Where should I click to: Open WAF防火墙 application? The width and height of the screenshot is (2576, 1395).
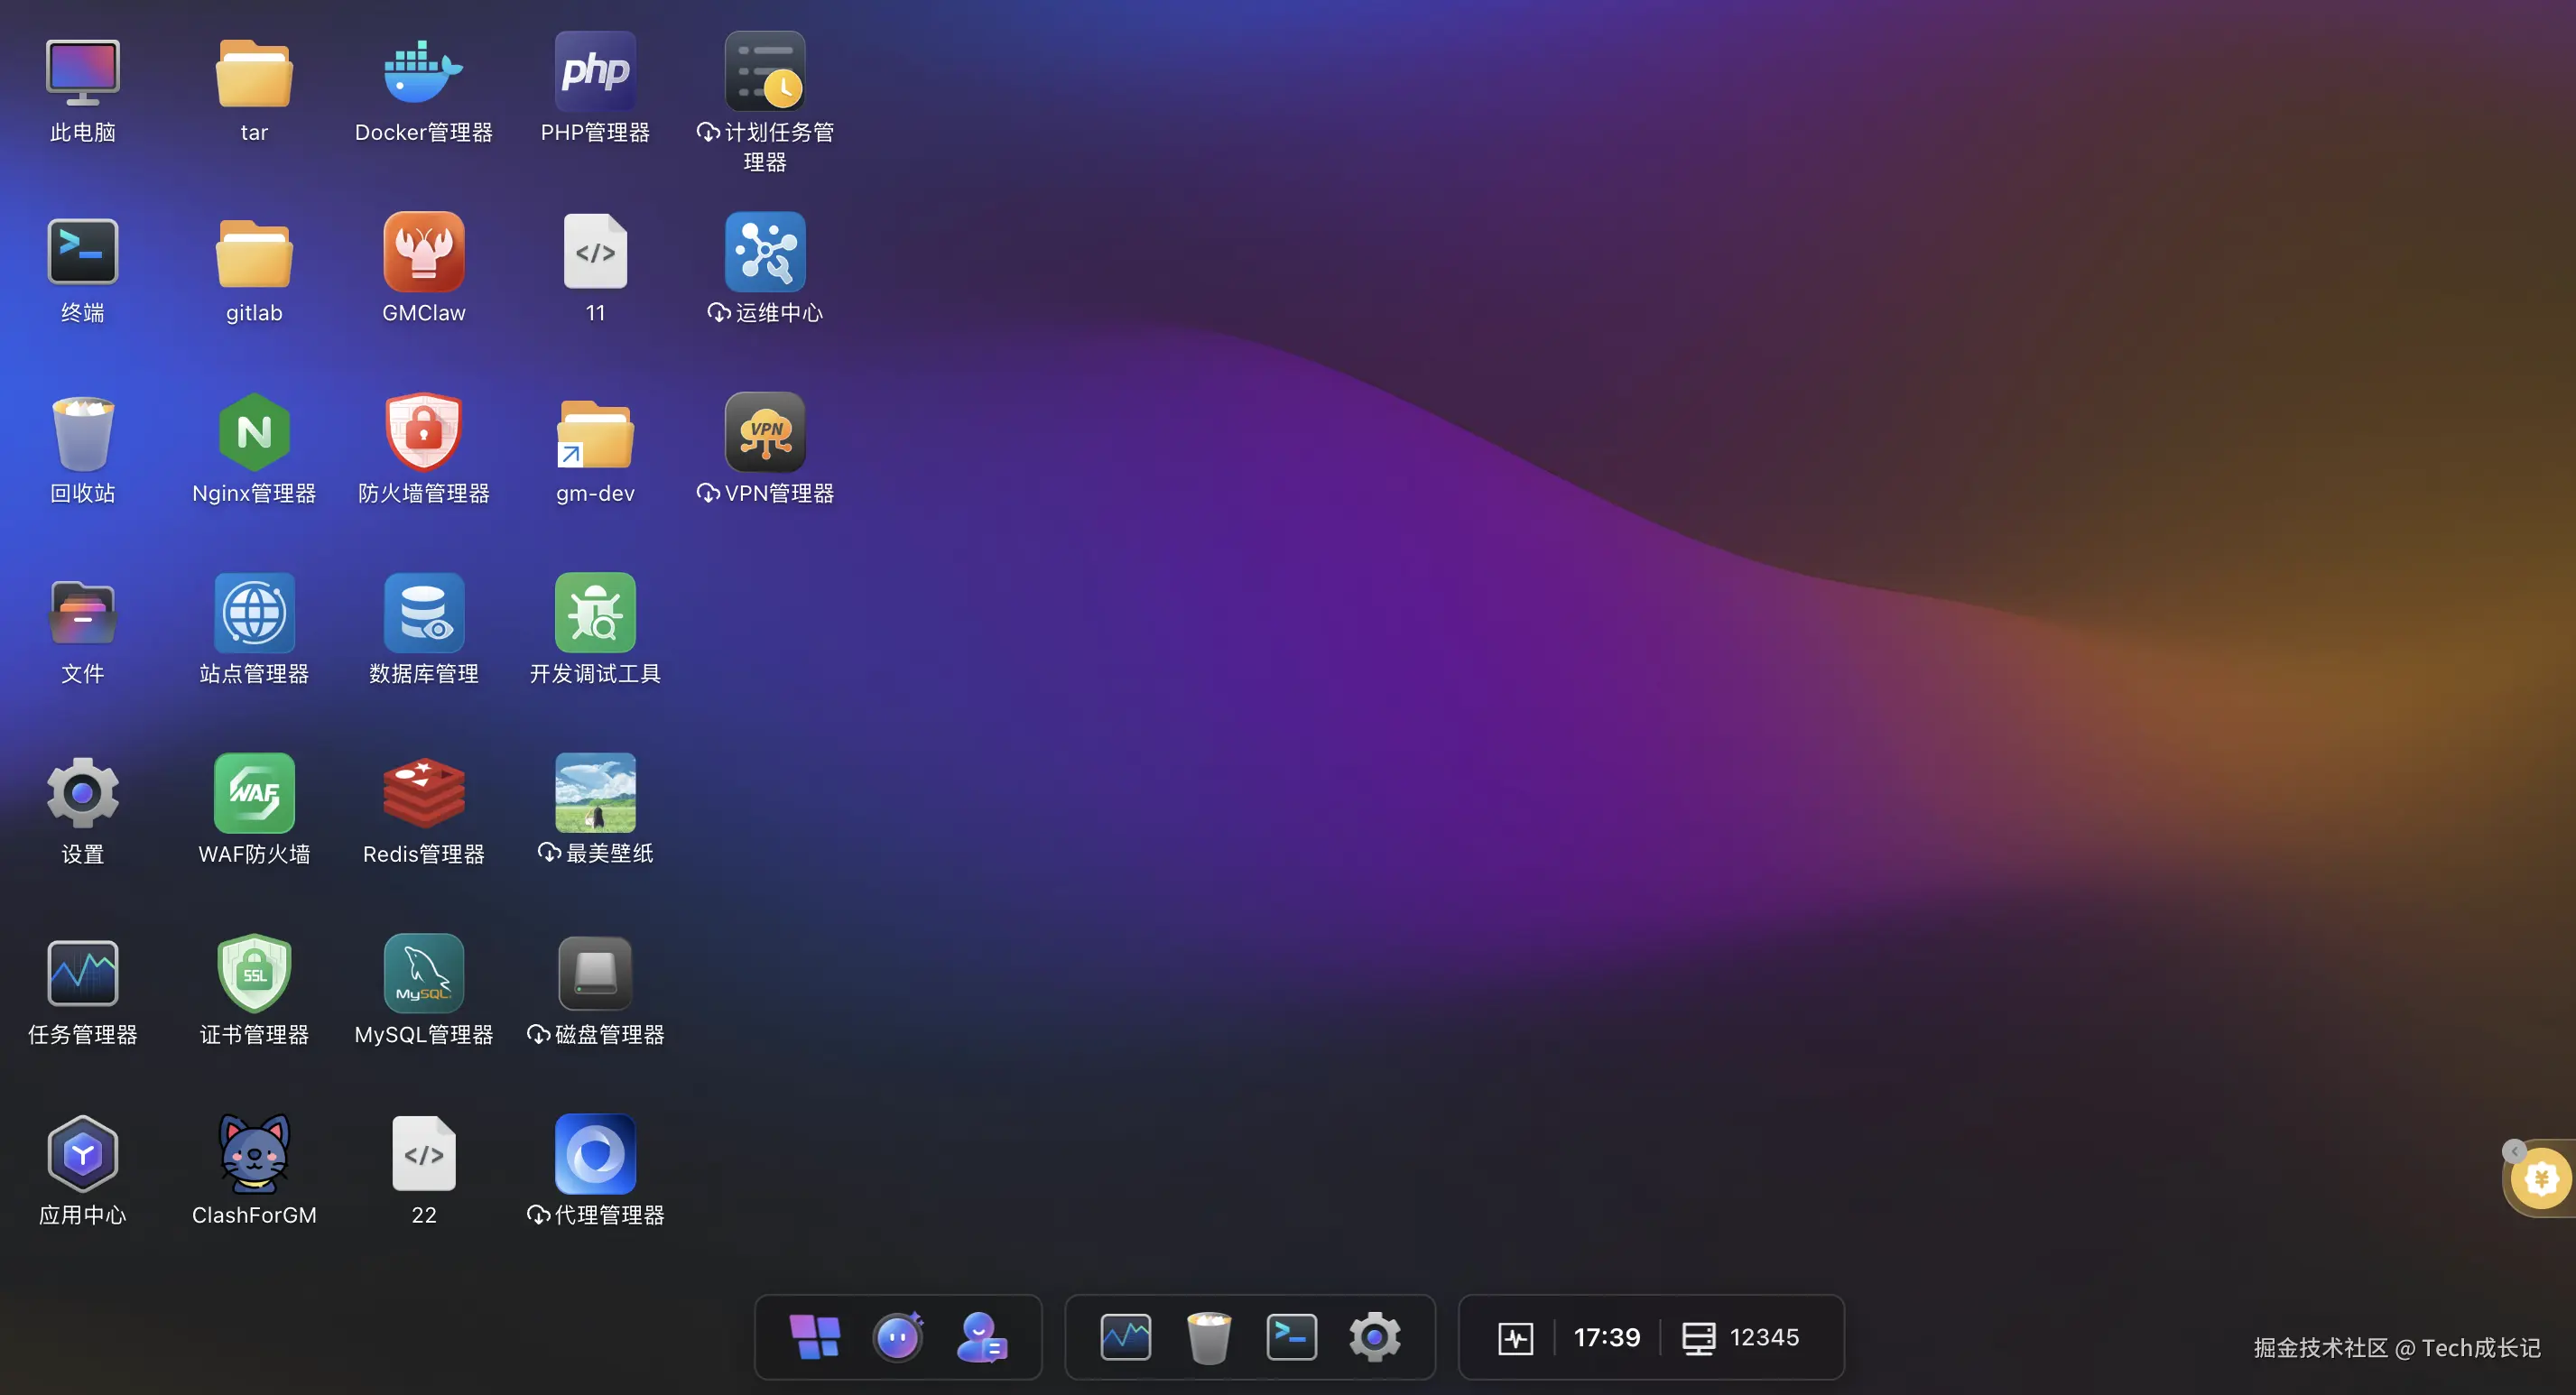[254, 793]
